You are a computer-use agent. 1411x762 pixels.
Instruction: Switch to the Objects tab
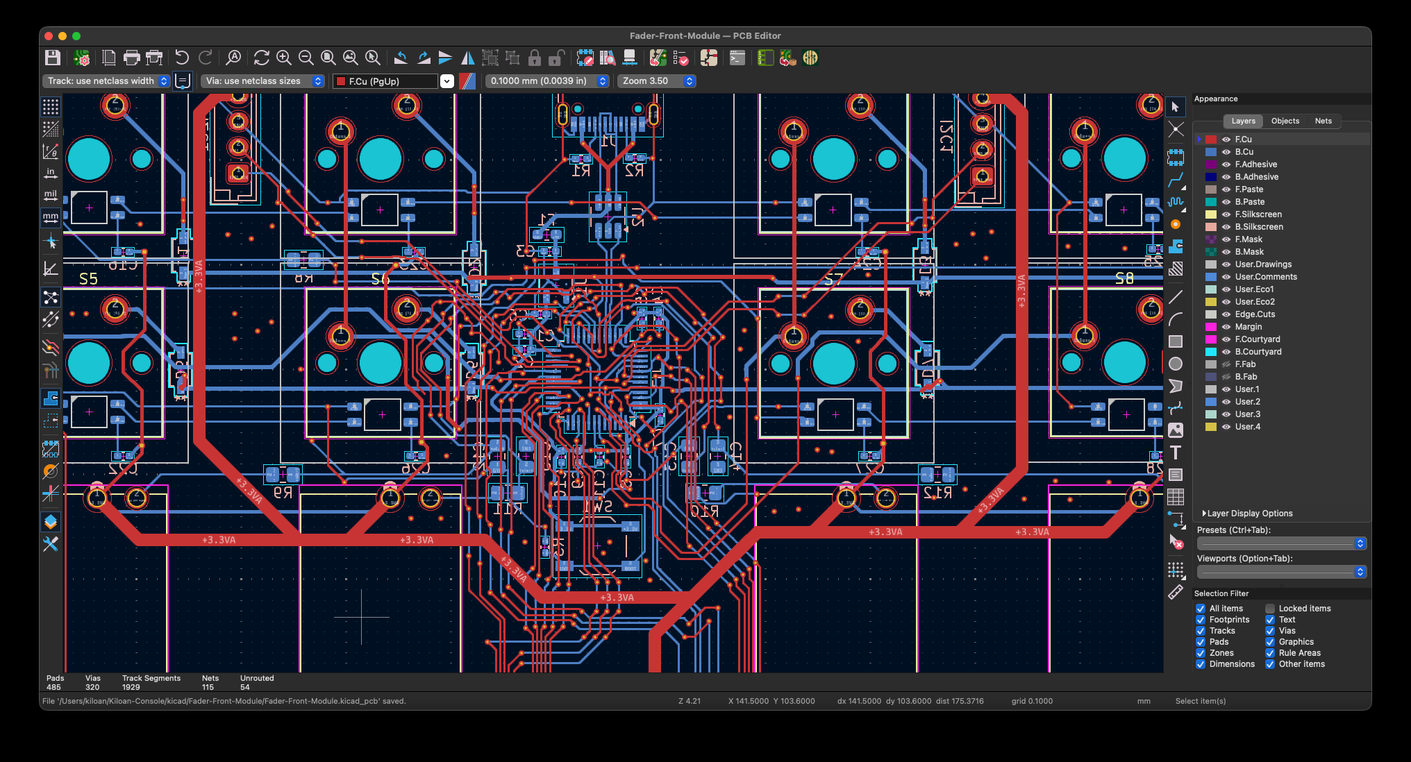tap(1285, 121)
